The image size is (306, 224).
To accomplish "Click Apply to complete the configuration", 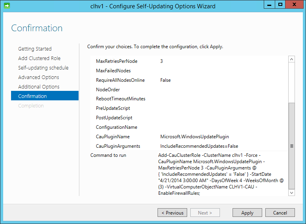I will pyautogui.click(x=247, y=213).
